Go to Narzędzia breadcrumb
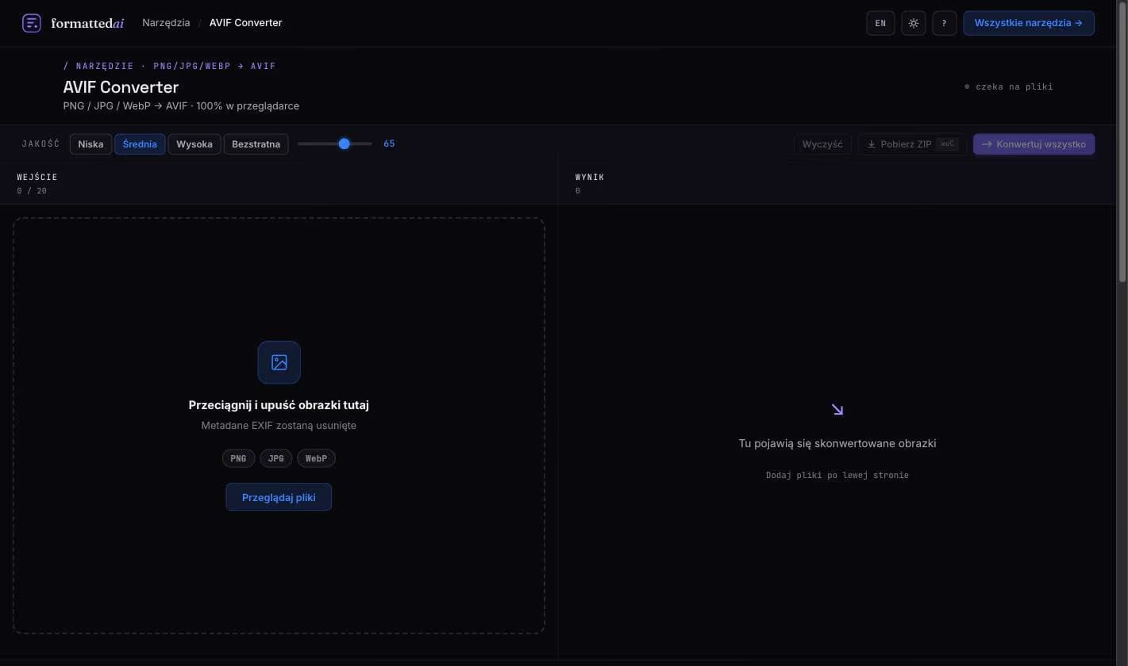The height and width of the screenshot is (666, 1128). [x=166, y=23]
